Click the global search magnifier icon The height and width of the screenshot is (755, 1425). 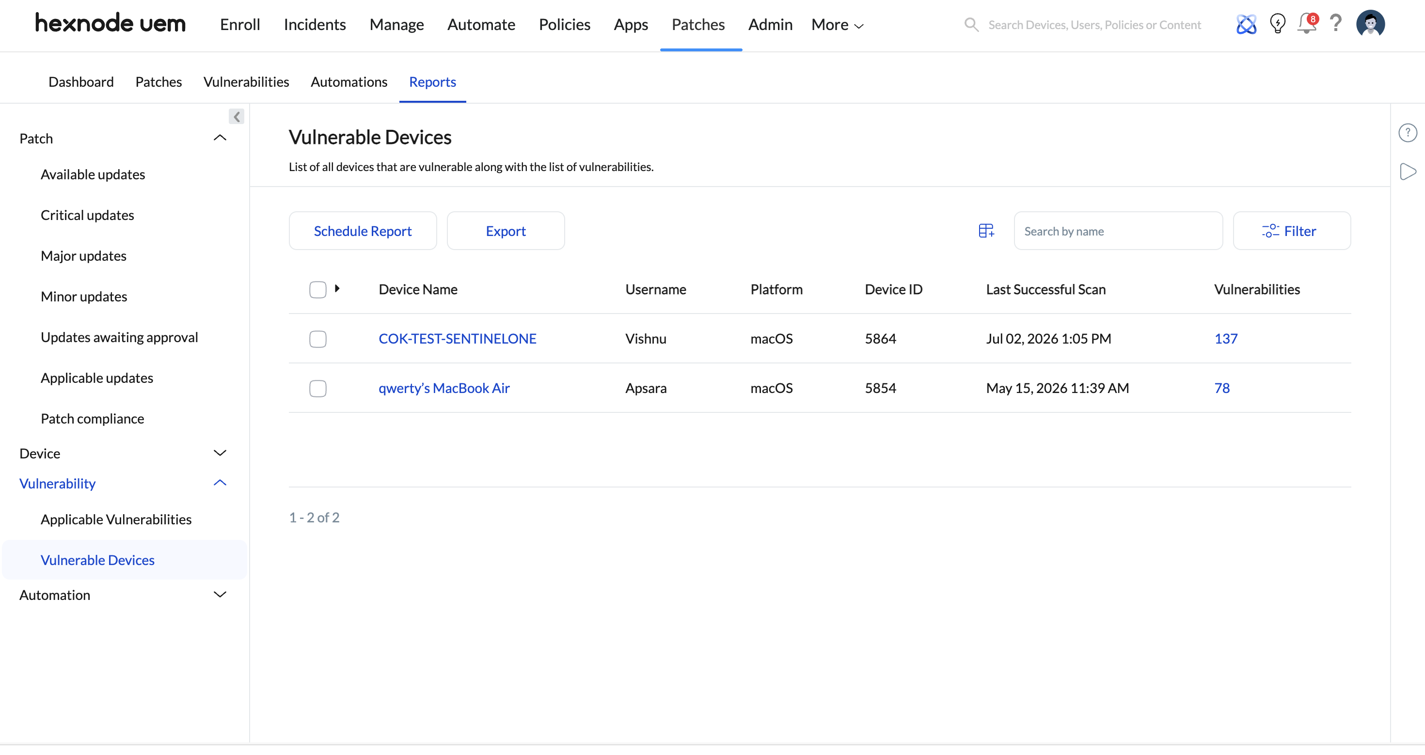[971, 24]
